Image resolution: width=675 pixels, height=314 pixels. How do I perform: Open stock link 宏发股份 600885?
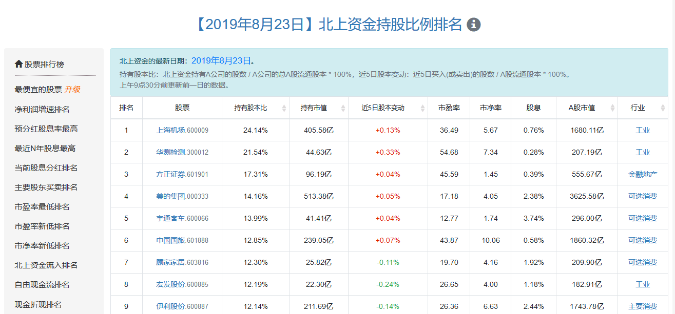tap(182, 284)
